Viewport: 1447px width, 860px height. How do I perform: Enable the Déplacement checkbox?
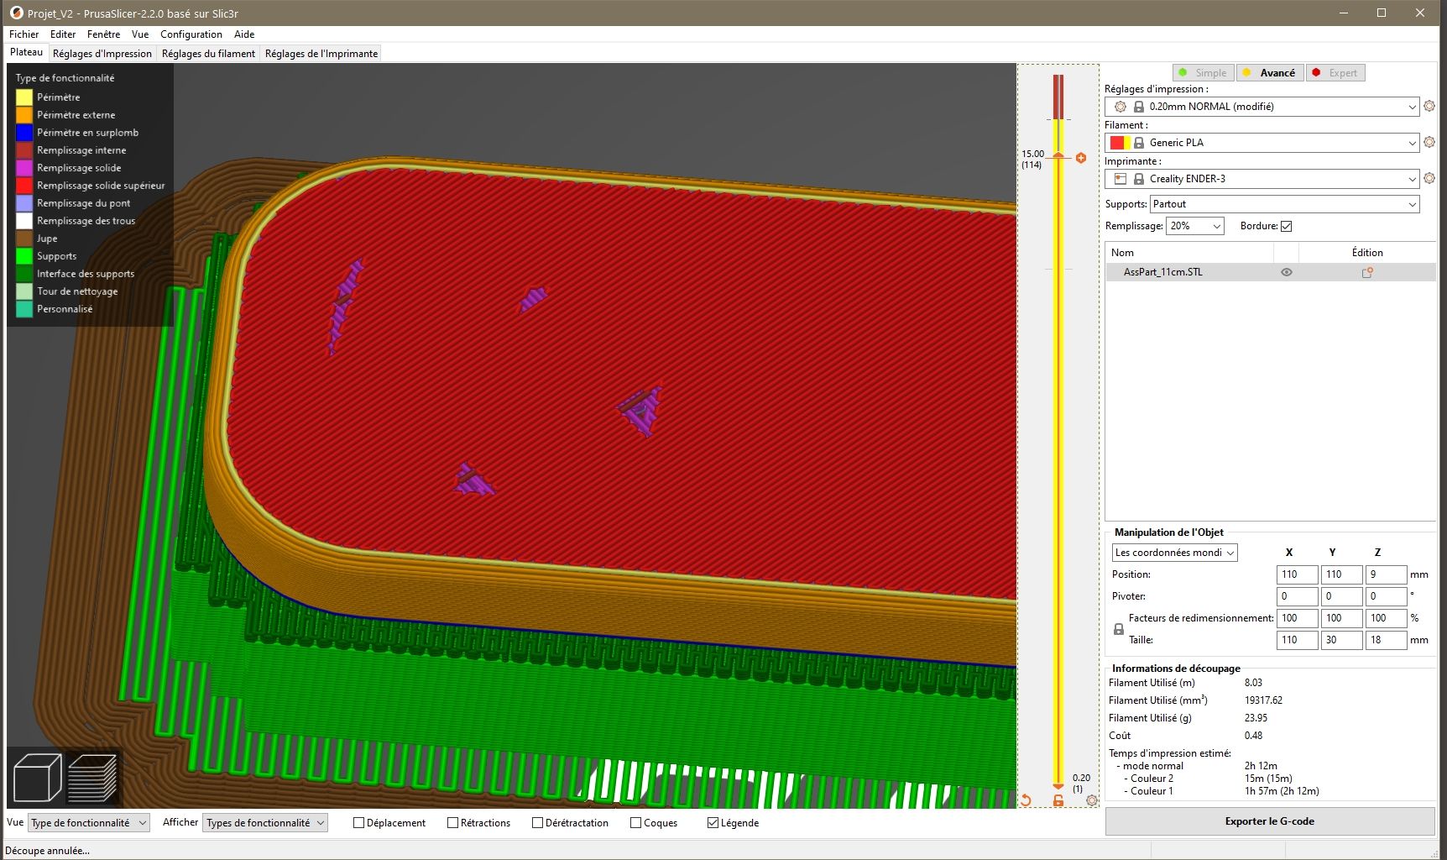pos(358,823)
